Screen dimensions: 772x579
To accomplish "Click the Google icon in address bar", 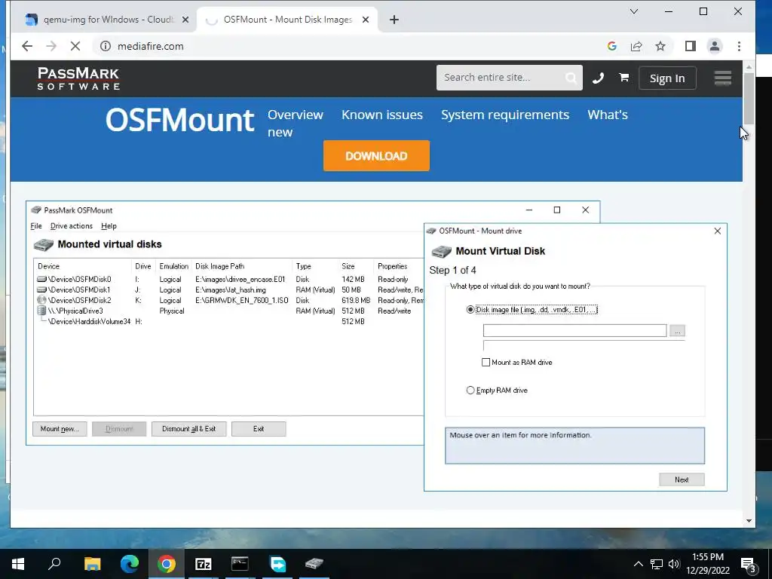I will 612,46.
